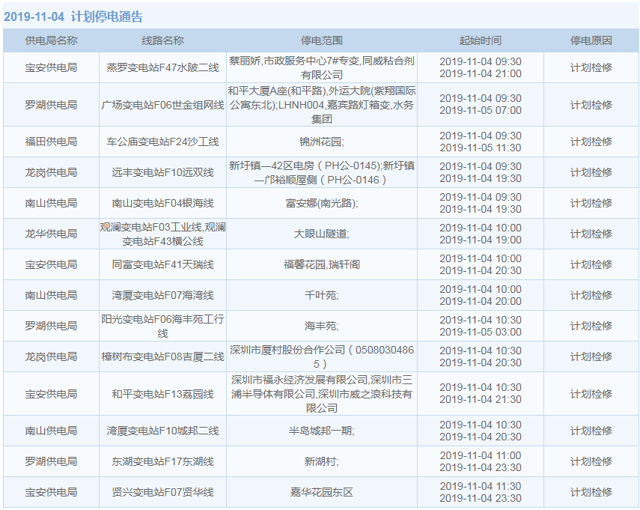Select the 停电原因 column header
The width and height of the screenshot is (640, 510).
coord(591,40)
